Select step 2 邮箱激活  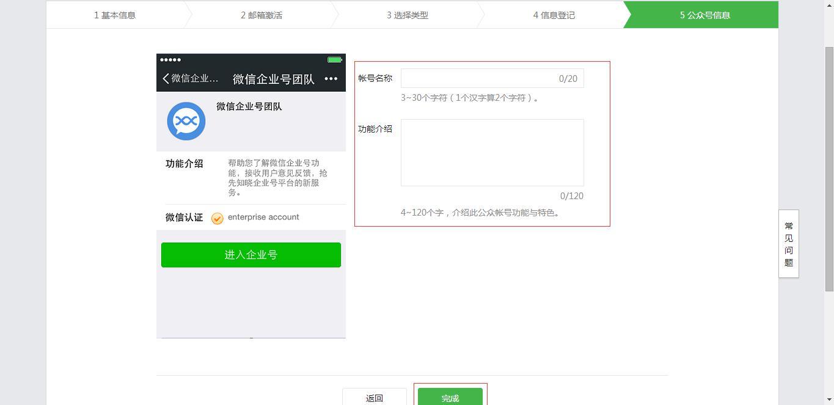262,15
